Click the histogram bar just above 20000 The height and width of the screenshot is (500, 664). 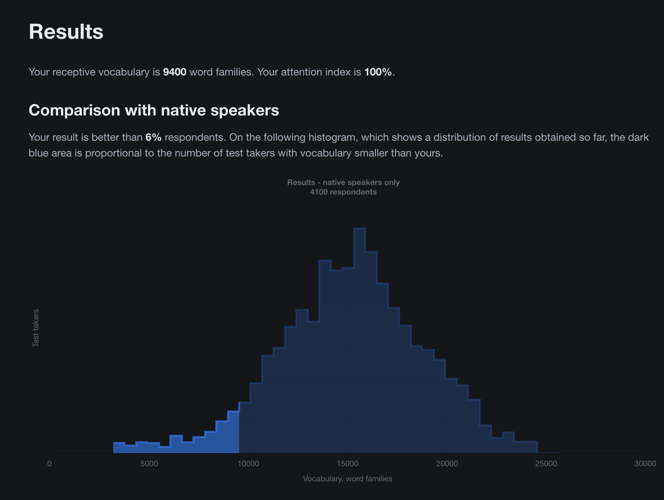tap(451, 416)
